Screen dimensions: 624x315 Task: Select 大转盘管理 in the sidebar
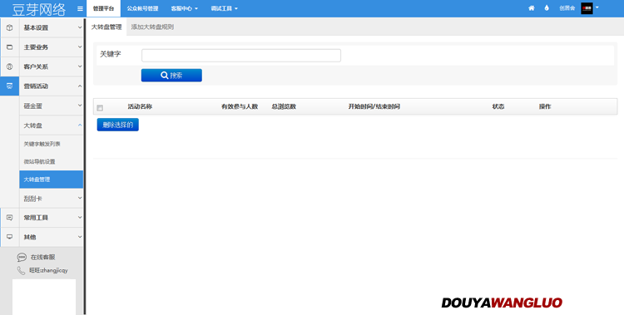click(52, 180)
